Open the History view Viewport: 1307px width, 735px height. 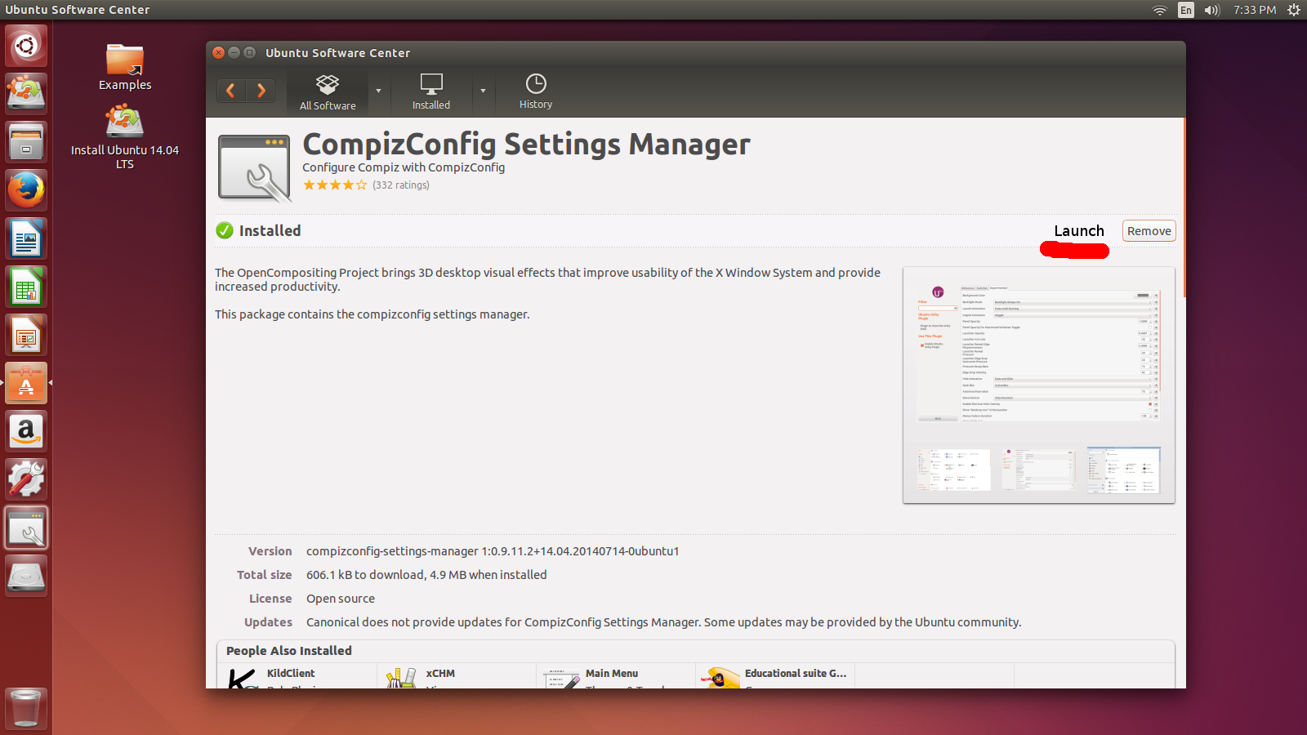click(x=536, y=92)
